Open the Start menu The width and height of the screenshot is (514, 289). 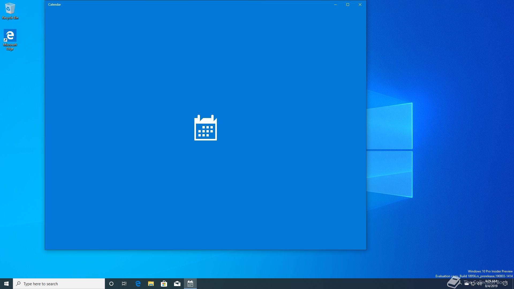coord(6,284)
